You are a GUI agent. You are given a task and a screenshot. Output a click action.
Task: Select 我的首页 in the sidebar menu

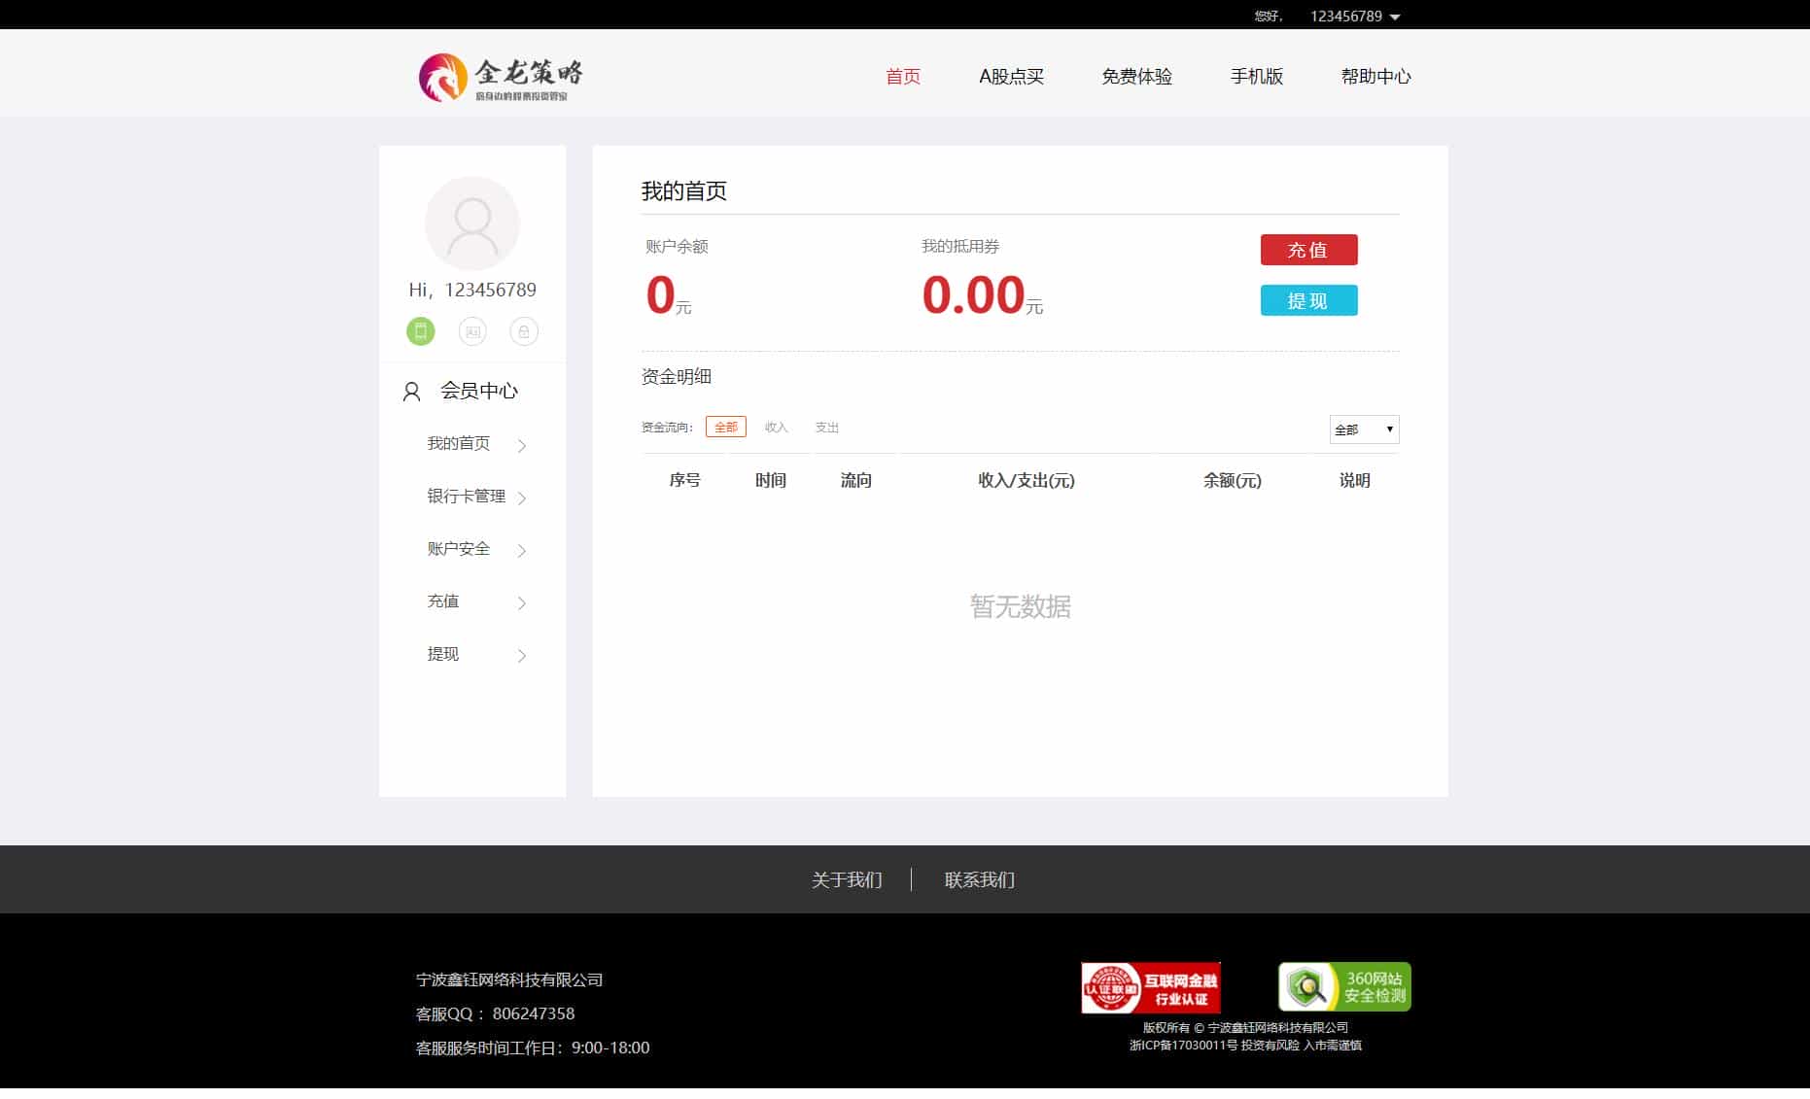459,444
